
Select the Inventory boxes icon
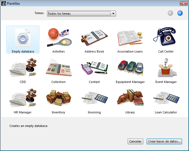(58, 98)
